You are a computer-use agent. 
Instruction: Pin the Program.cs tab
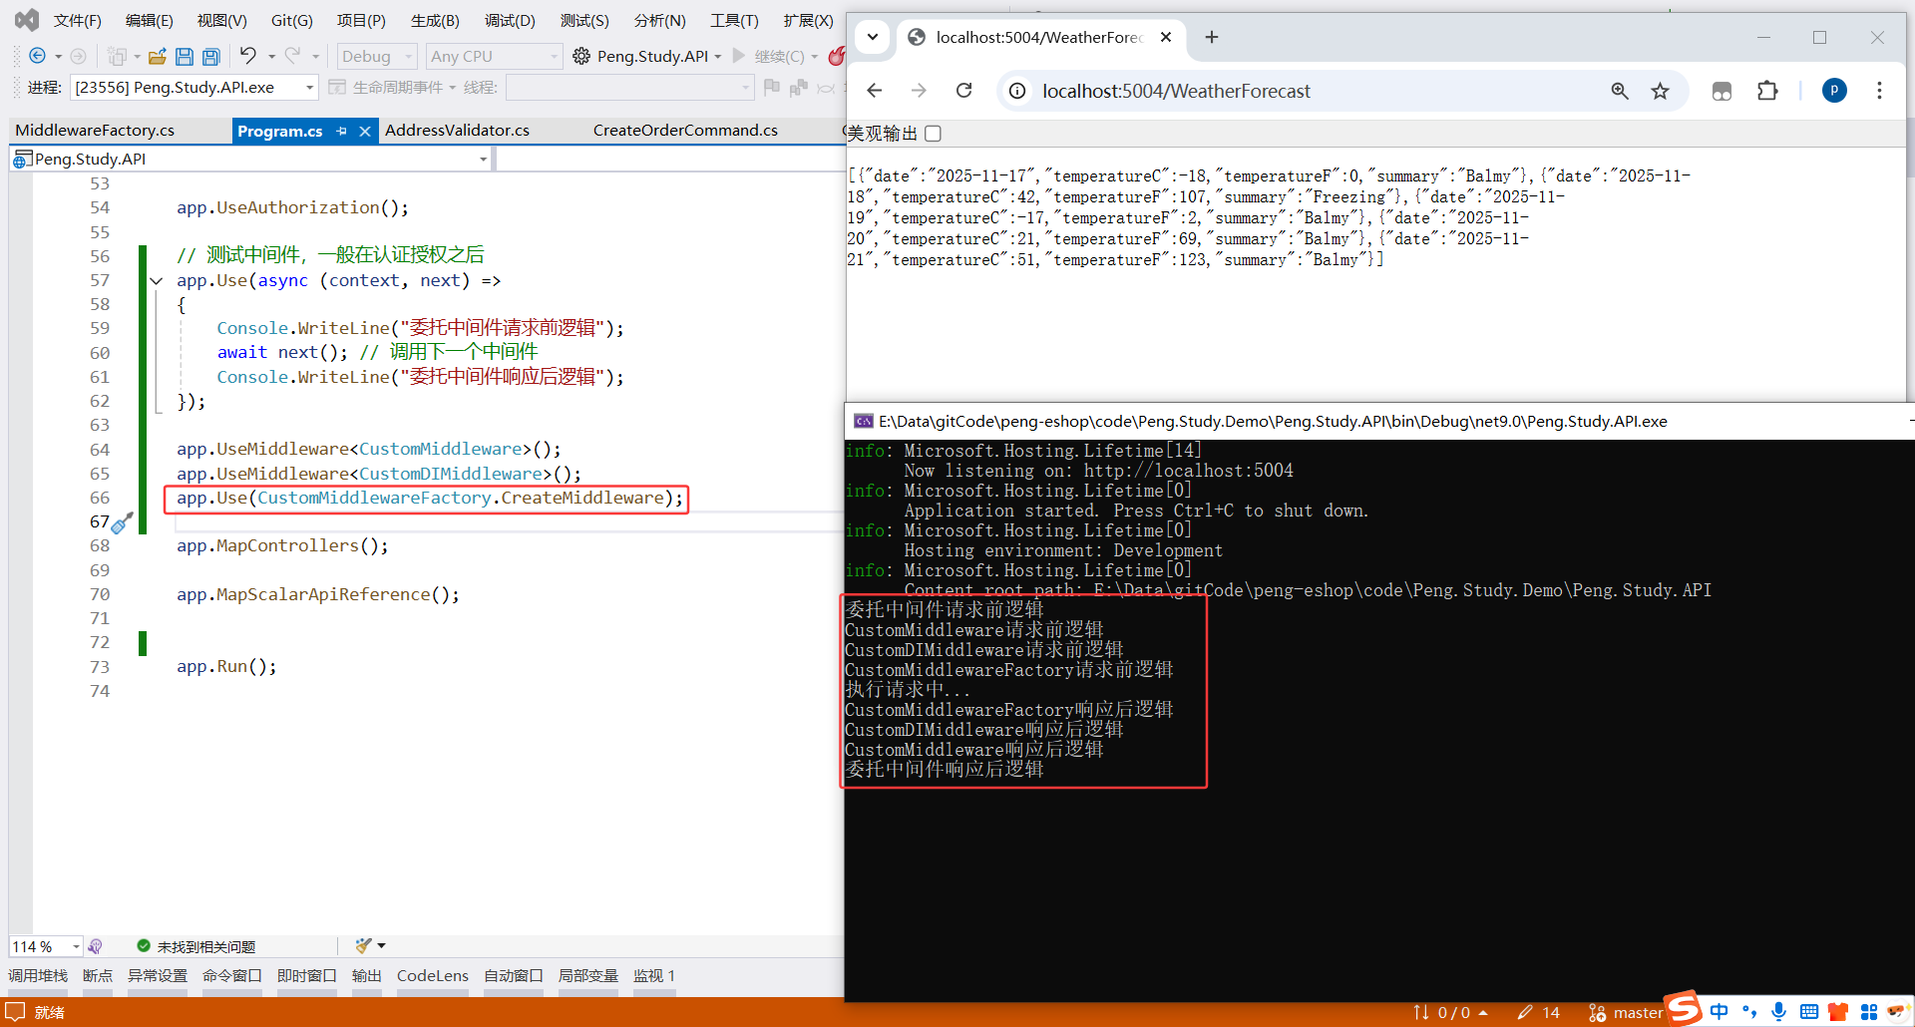pyautogui.click(x=342, y=131)
